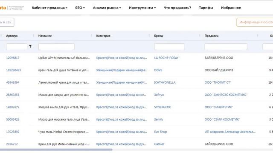The image size is (273, 153).
Task: Sort by the Артикул column arrows
Action: (33, 36)
